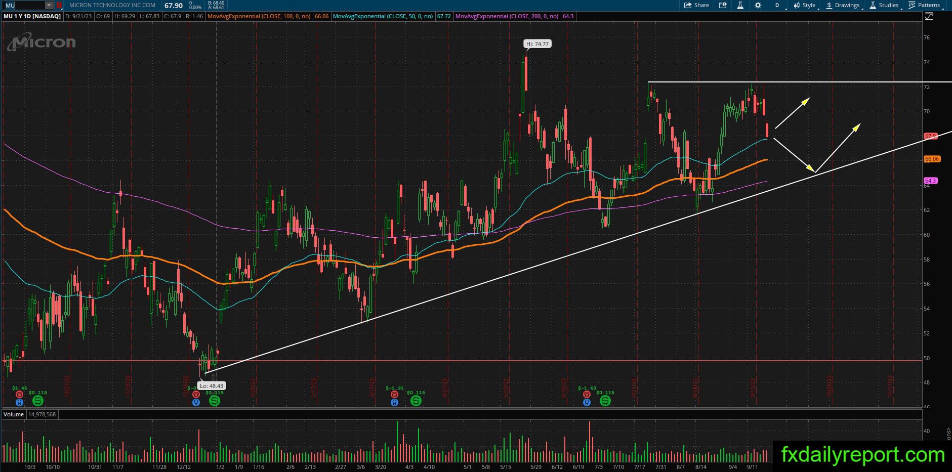Click the blue bulb icon under $1.45
The width and height of the screenshot is (952, 472).
(x=19, y=402)
